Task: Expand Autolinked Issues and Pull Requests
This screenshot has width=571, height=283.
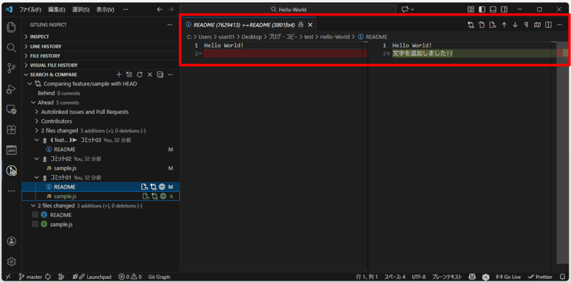Action: point(36,112)
